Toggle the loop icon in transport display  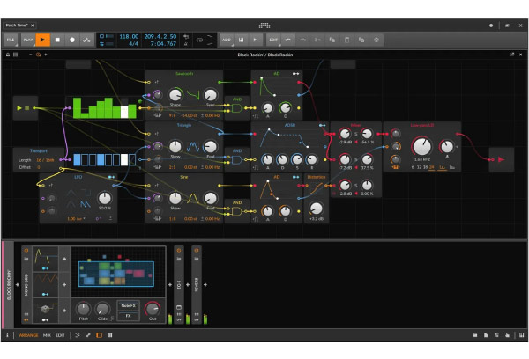tap(199, 40)
